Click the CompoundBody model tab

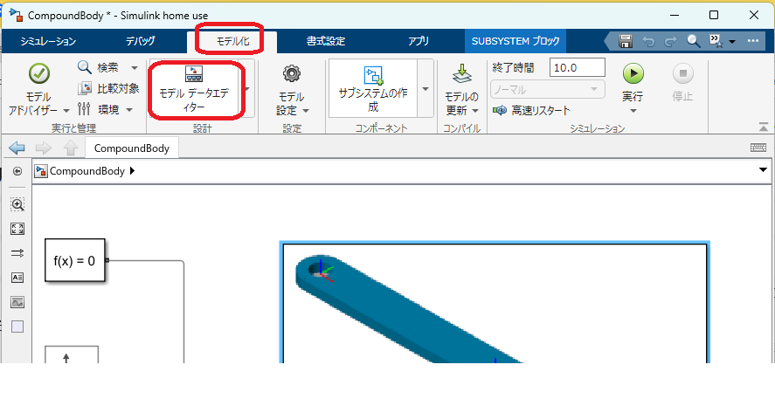131,148
